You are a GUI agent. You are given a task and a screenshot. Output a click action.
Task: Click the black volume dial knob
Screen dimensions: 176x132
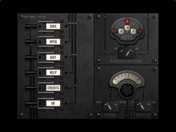tap(127, 91)
